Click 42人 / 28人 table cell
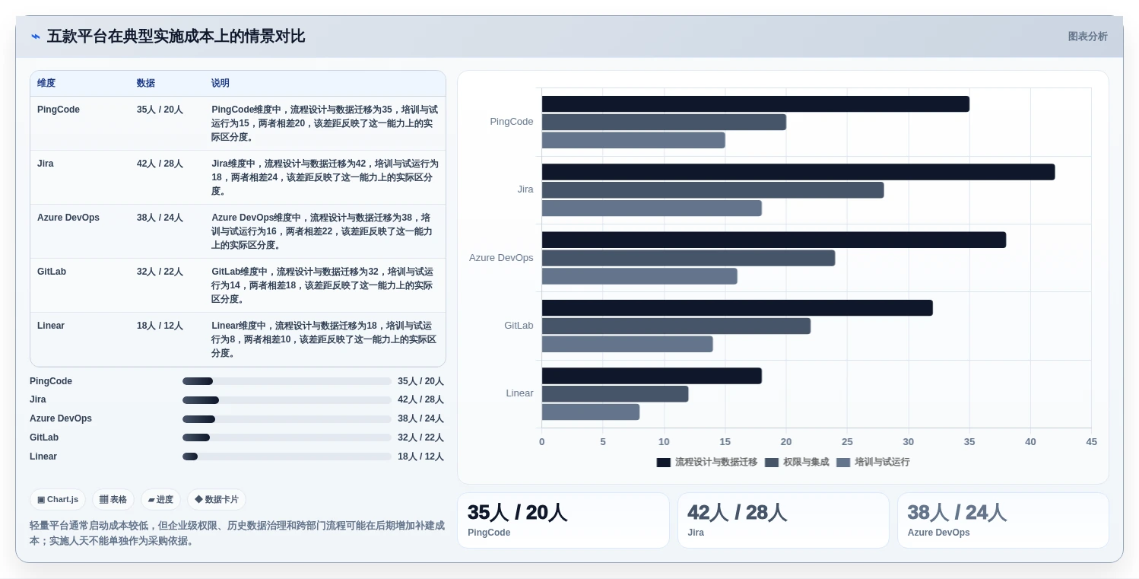Image resolution: width=1139 pixels, height=579 pixels. click(160, 164)
